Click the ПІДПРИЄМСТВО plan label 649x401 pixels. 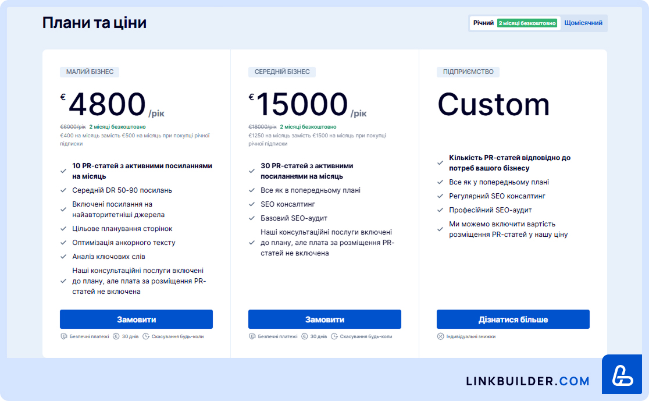point(468,72)
